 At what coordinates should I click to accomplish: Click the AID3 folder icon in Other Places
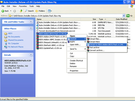point(6,33)
